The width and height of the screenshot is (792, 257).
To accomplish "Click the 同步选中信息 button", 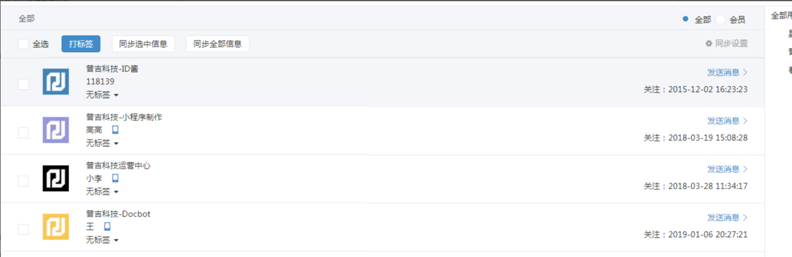I will coord(143,44).
